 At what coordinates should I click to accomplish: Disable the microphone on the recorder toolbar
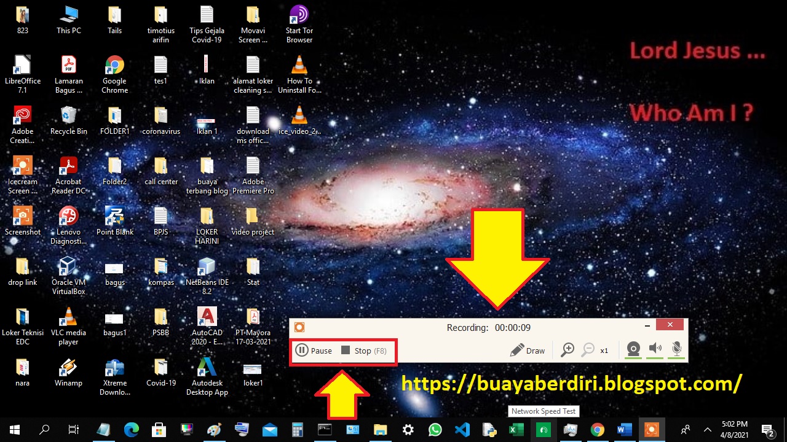pyautogui.click(x=676, y=350)
